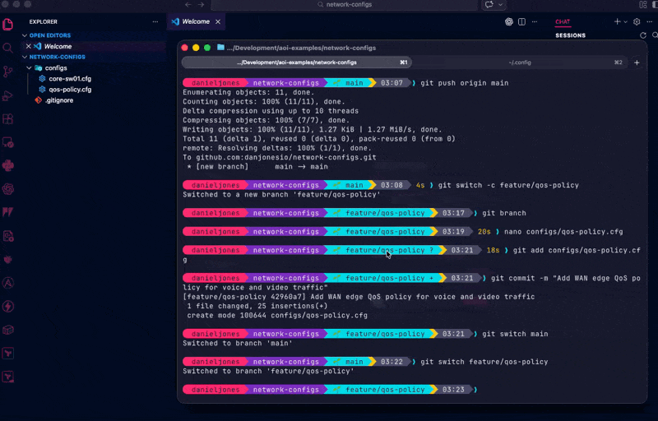Screen dimensions: 658x421
Task: Add a new terminal tab
Action: (637, 62)
